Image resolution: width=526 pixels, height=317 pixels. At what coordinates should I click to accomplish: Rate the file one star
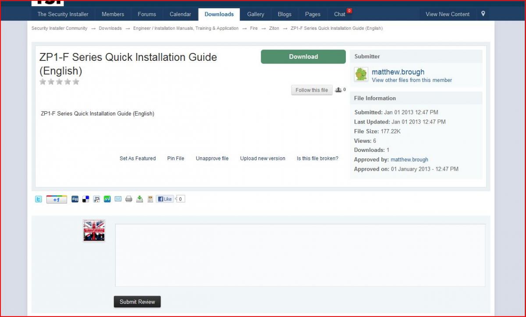point(43,81)
